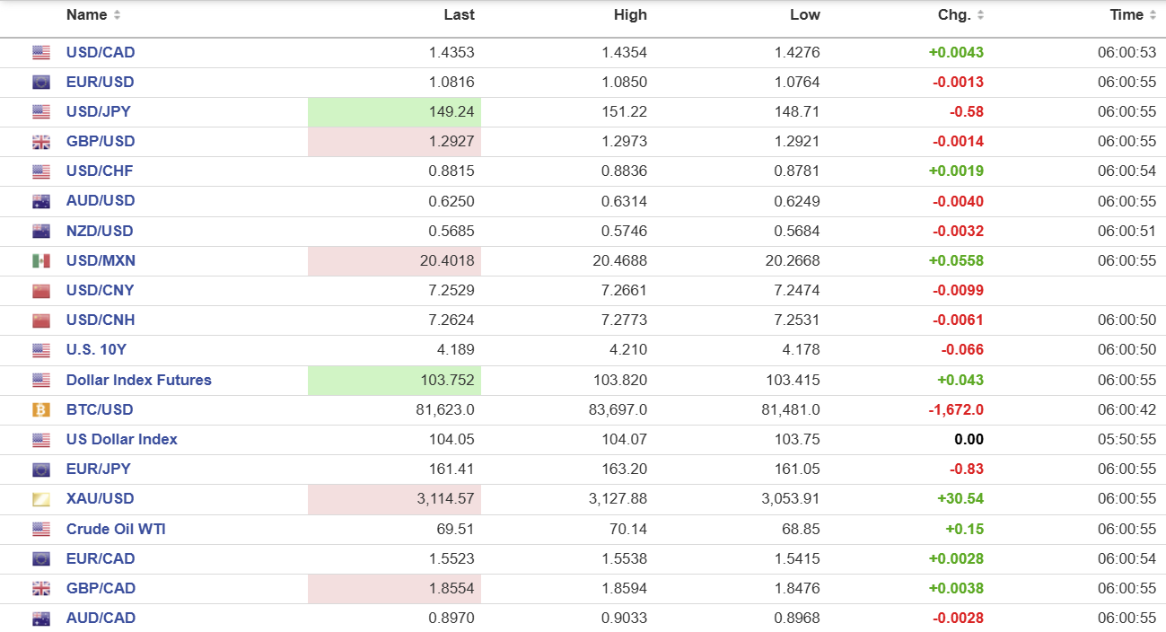The width and height of the screenshot is (1166, 632).
Task: Open the Dollar Index Futures link
Action: (x=138, y=381)
